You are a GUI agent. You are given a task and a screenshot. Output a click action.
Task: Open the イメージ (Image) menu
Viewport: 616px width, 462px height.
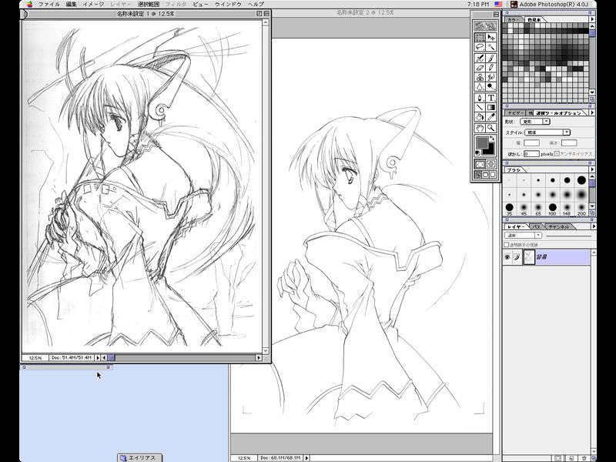[x=93, y=5]
